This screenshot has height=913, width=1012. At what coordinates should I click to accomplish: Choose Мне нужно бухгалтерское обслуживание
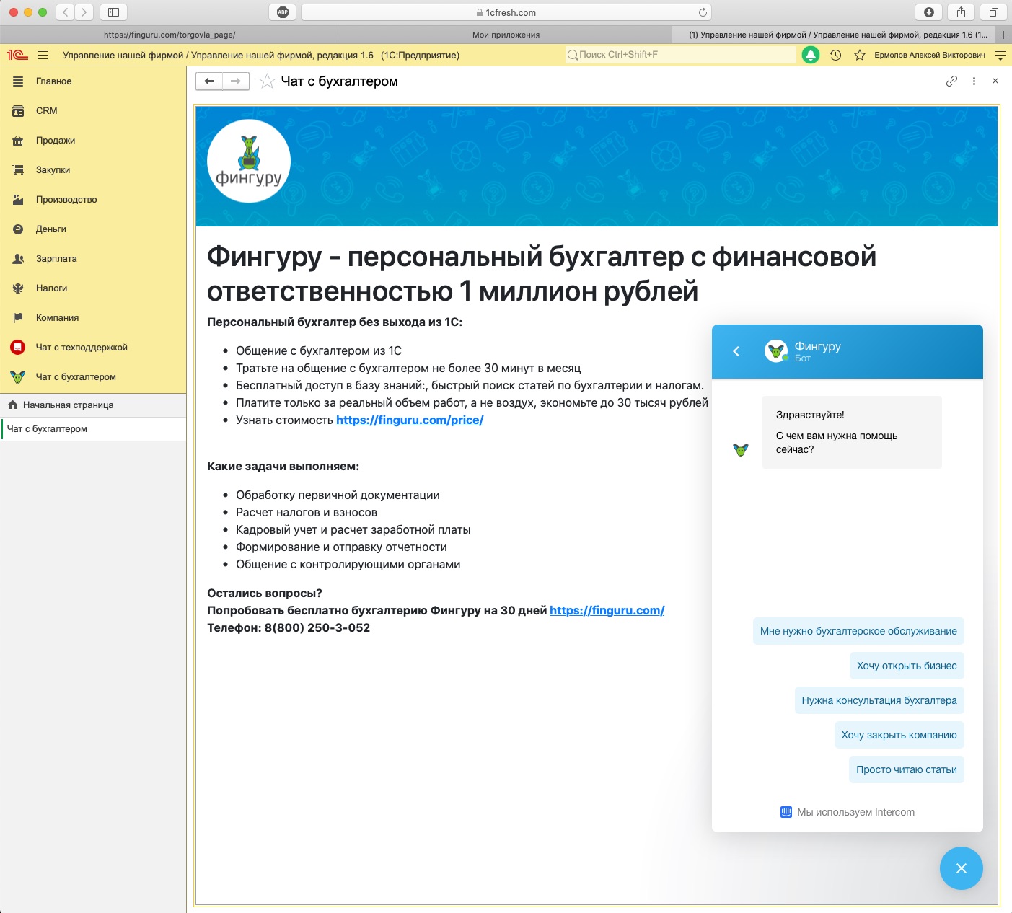(x=858, y=632)
